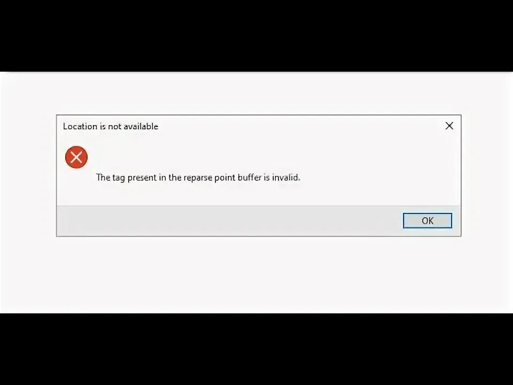Click the gray footer bar left of OK

(x=230, y=221)
